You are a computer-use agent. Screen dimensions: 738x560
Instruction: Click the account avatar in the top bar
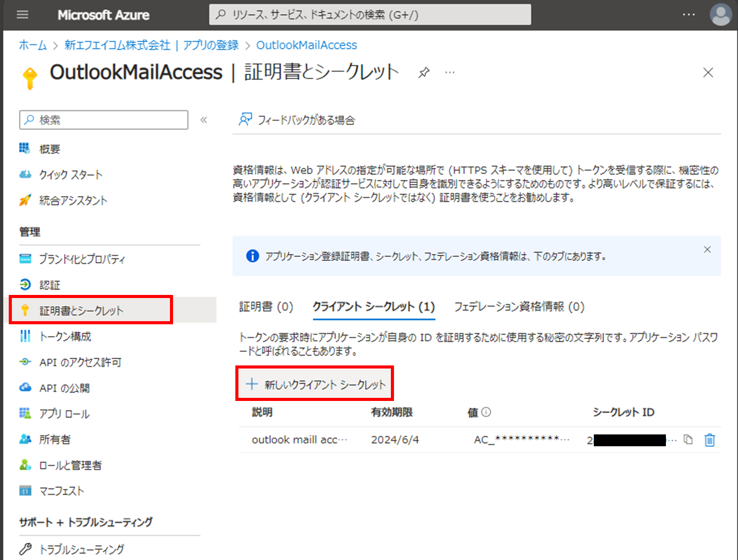720,14
